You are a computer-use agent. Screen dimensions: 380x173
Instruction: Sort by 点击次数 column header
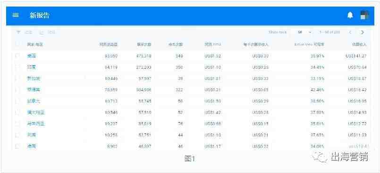(x=176, y=44)
